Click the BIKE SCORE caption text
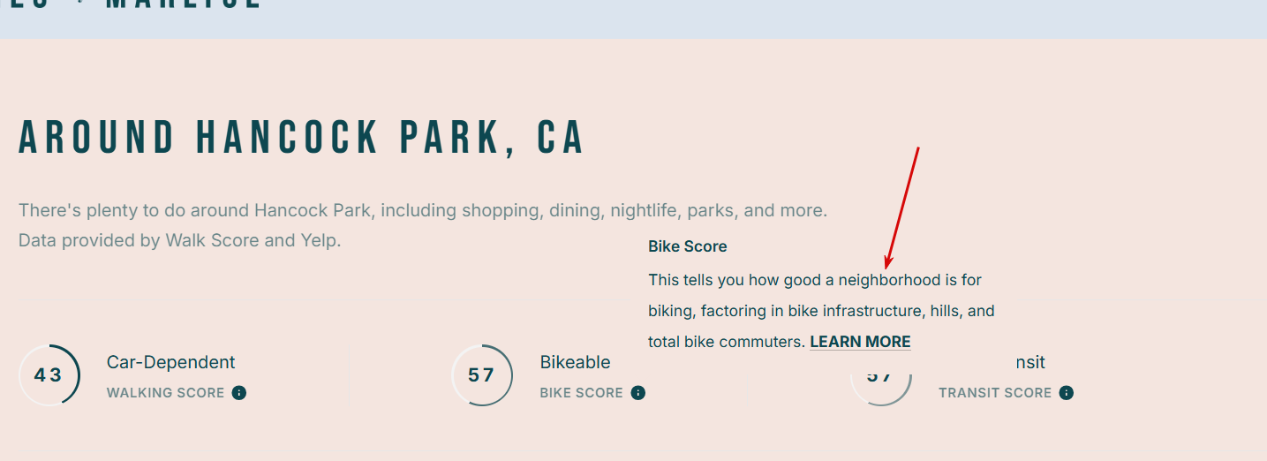This screenshot has width=1267, height=461. (582, 393)
